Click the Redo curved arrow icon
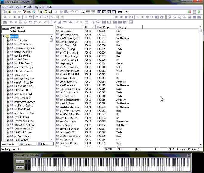Viewport: 204px width, 173px height. 77,12
